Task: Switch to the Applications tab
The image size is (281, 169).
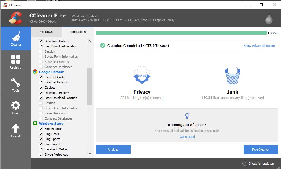Action: coord(78,32)
